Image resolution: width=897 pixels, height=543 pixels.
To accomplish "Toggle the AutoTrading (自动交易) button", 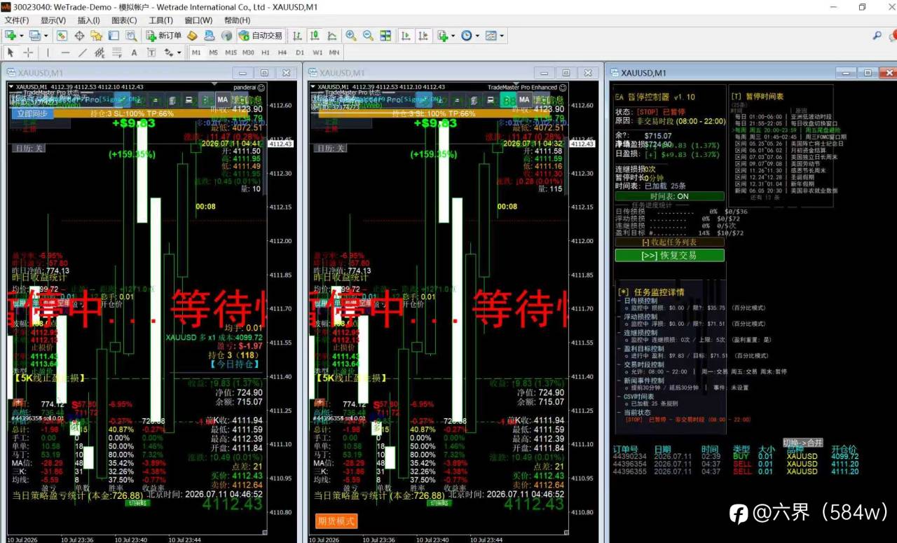I will (261, 36).
